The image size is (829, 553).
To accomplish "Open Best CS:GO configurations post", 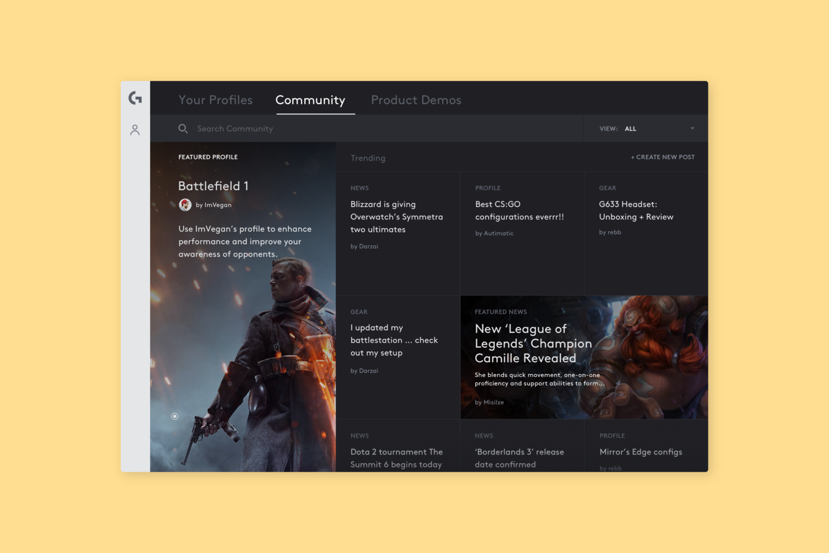I will (519, 210).
